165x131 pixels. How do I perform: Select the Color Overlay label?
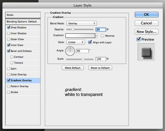[19, 75]
